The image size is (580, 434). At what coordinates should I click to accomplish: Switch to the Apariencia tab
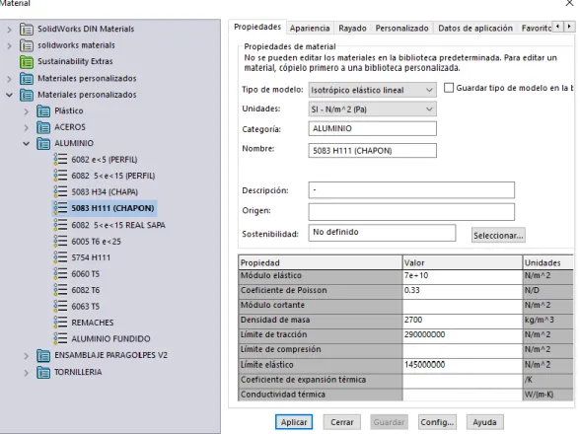(x=310, y=29)
